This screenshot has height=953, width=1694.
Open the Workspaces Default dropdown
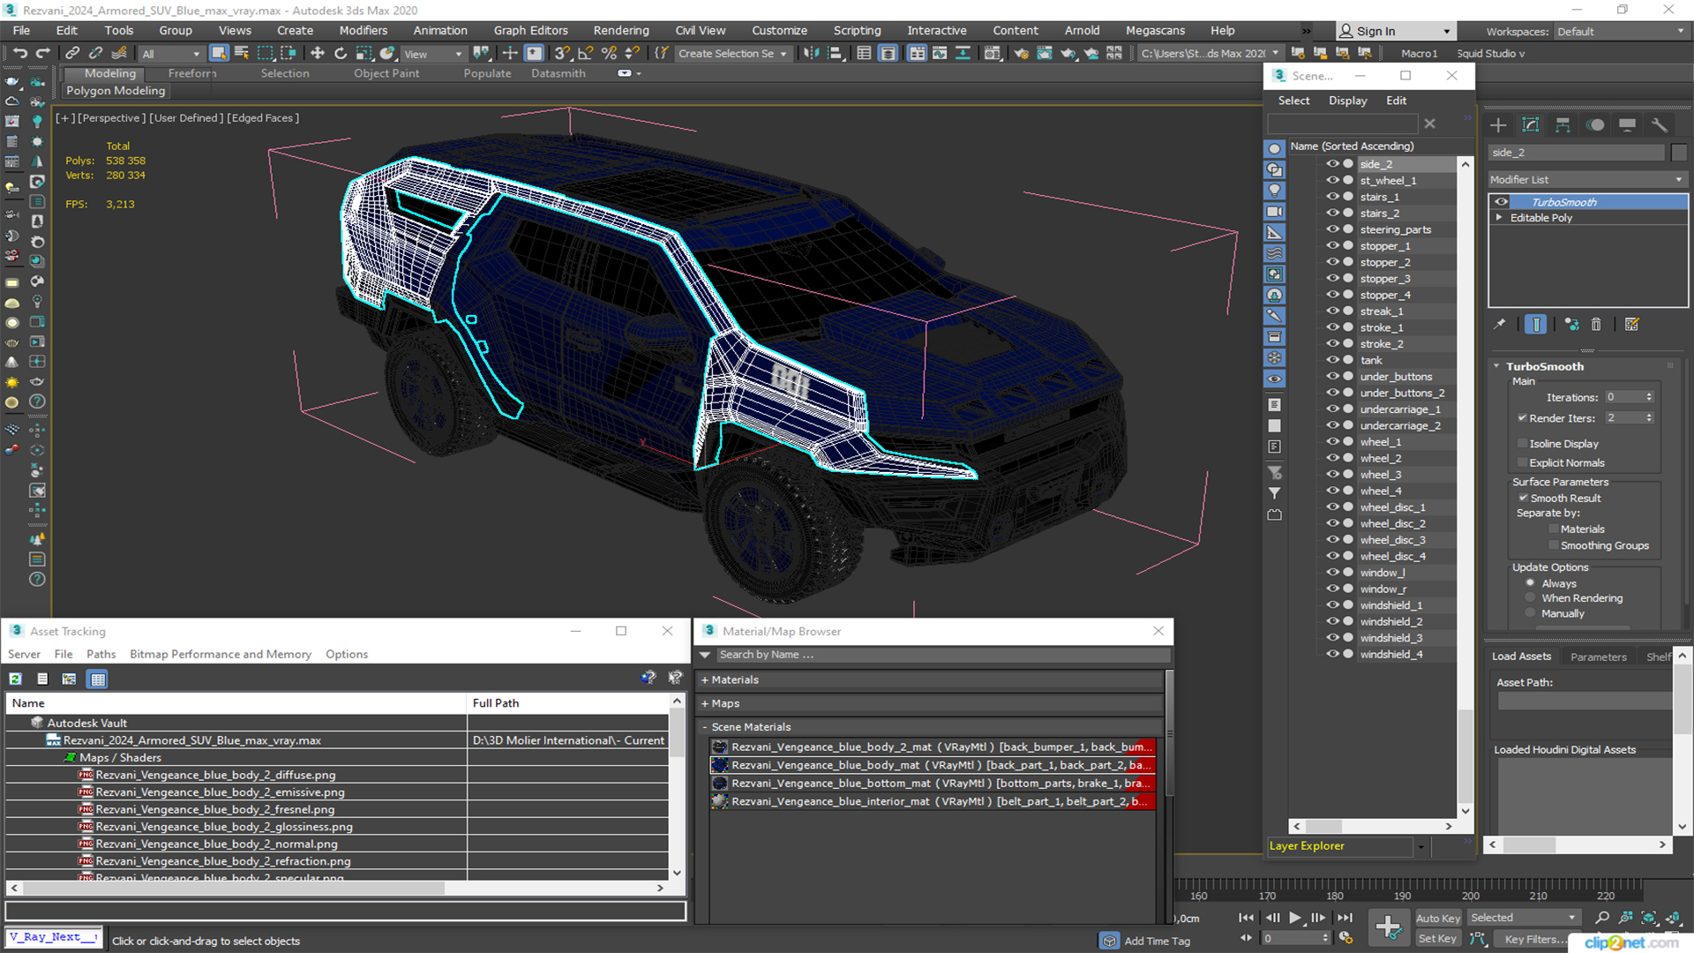pos(1621,31)
